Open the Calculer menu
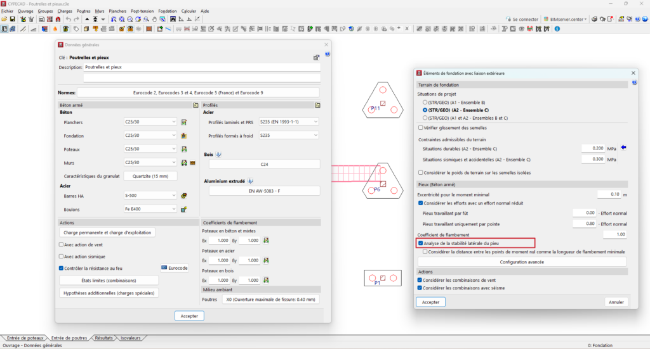Image resolution: width=650 pixels, height=349 pixels. (x=189, y=11)
